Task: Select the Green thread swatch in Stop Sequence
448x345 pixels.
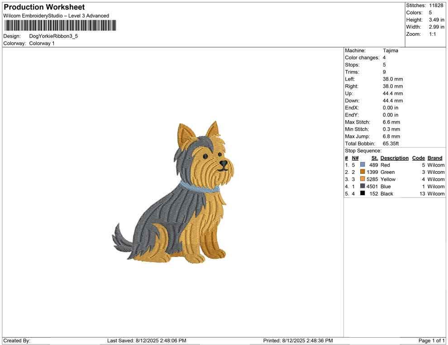Action: [x=362, y=172]
